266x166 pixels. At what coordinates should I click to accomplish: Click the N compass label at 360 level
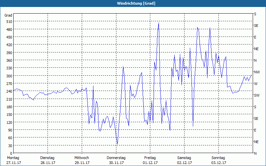coord(255,60)
